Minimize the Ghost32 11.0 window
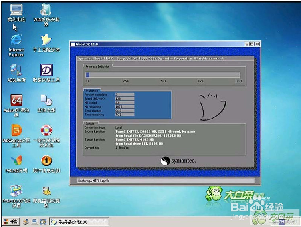Image resolution: width=301 pixels, height=227 pixels. click(247, 44)
